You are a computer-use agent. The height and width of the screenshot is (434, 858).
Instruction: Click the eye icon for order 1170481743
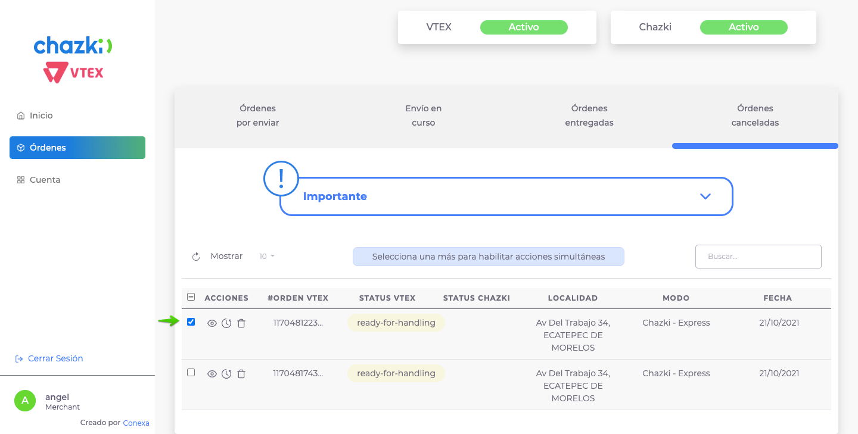212,374
